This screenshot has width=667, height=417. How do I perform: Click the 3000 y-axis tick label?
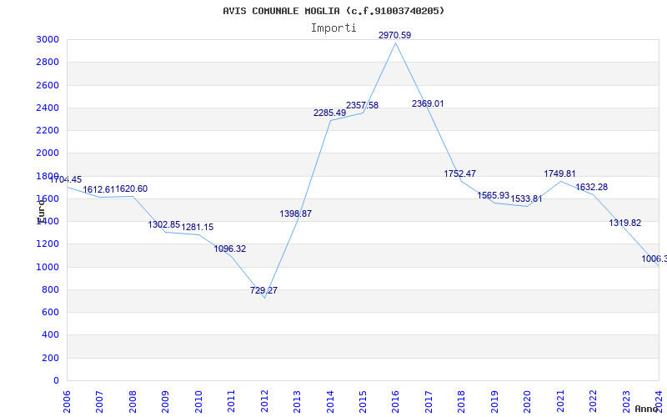(x=48, y=39)
